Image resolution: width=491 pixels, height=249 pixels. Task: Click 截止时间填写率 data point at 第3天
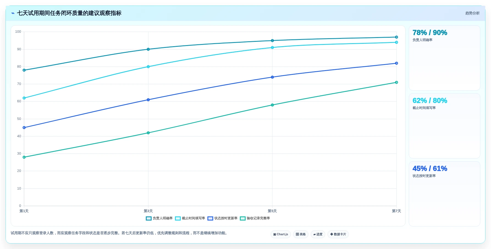coord(148,67)
